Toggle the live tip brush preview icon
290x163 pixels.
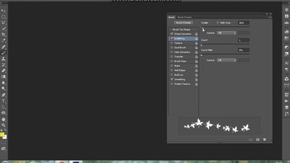pyautogui.click(x=251, y=139)
